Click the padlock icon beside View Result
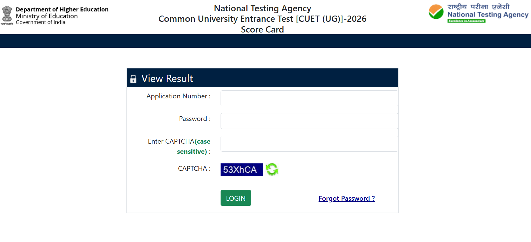 pos(133,79)
